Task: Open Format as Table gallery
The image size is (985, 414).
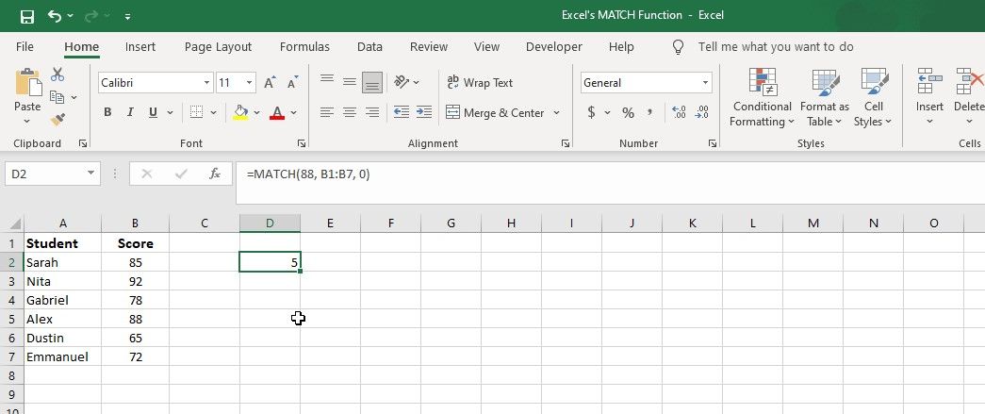Action: (x=824, y=97)
